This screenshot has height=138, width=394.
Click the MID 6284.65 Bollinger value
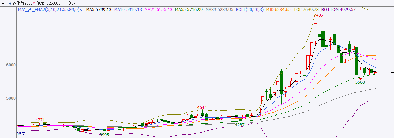click(278, 10)
